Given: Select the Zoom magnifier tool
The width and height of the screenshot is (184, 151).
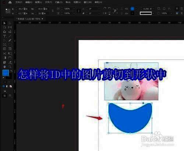Looking at the screenshot, I should click(x=10, y=66).
